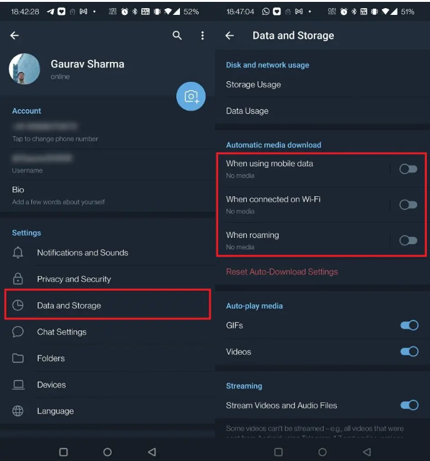Toggle the 'When roaming' switch

pos(408,240)
